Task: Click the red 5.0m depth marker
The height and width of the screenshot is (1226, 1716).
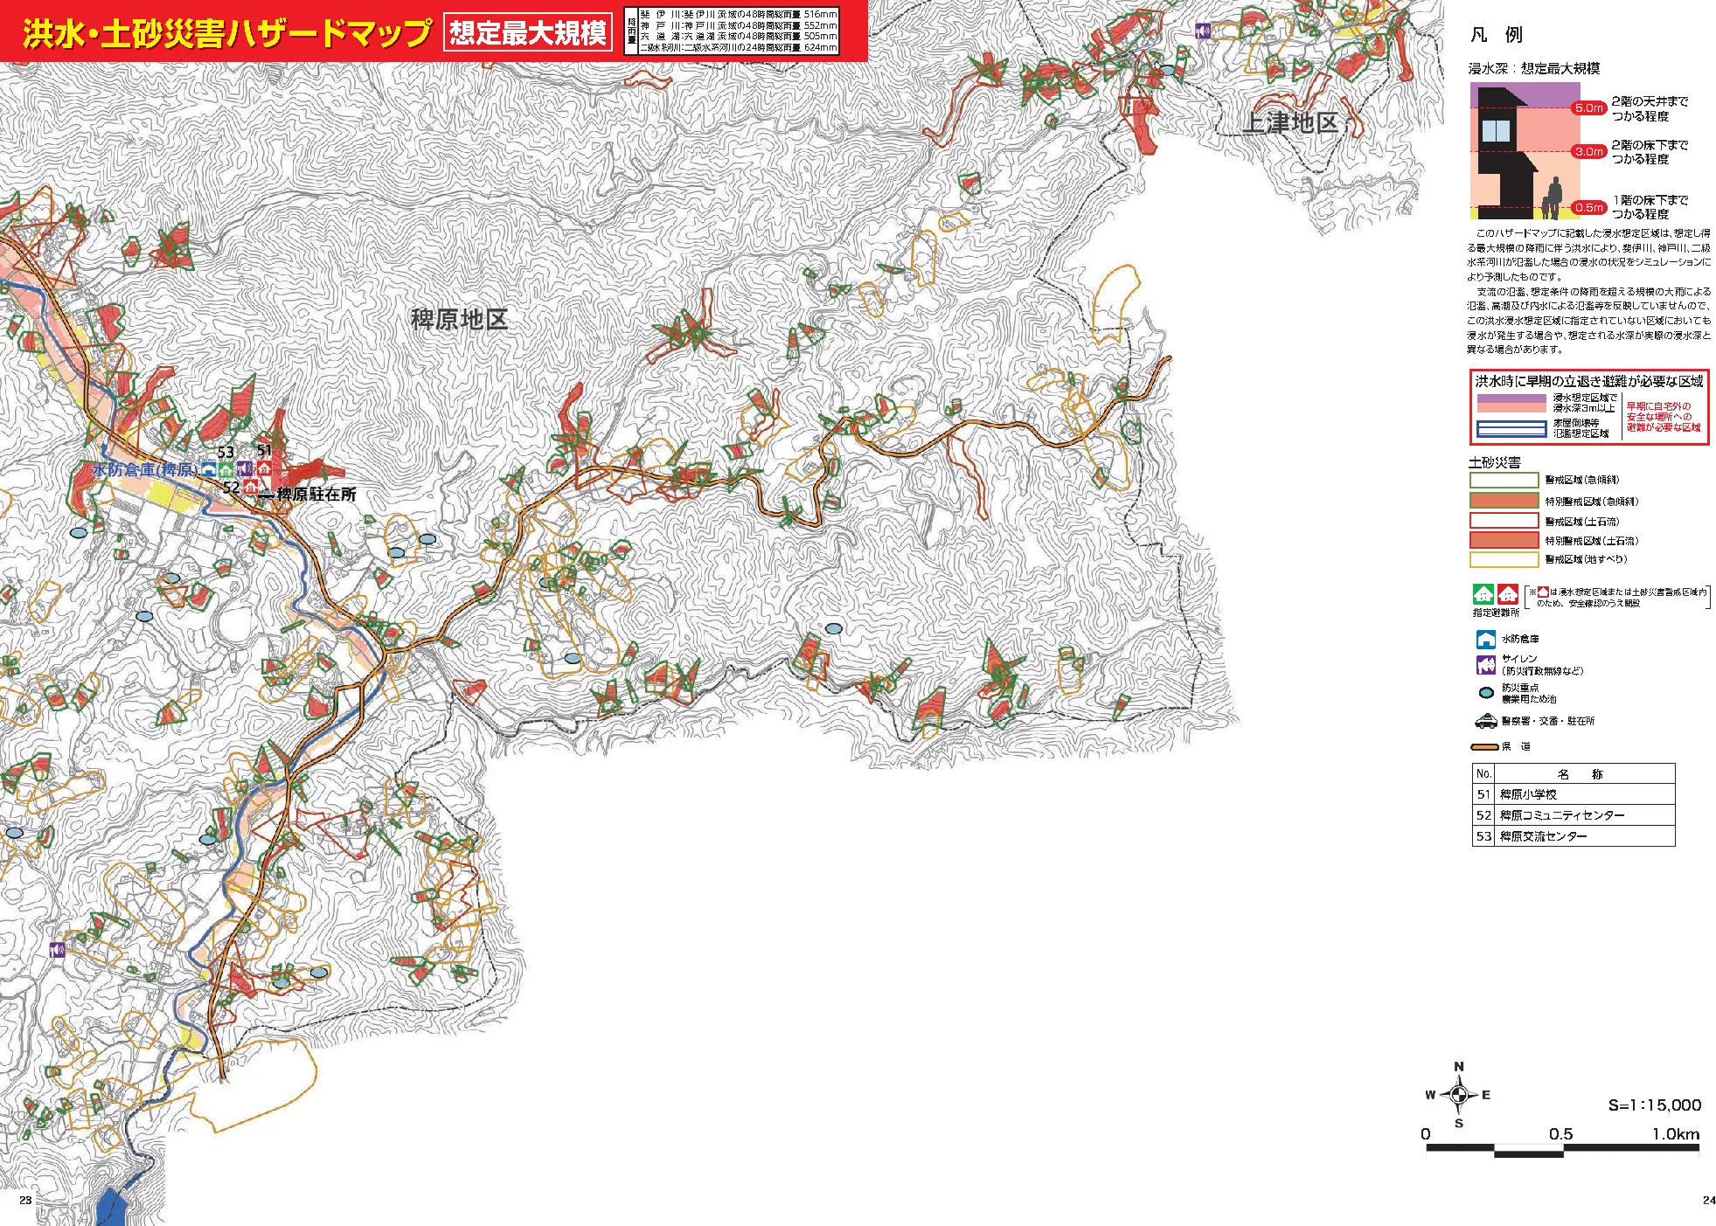Action: 1588,108
